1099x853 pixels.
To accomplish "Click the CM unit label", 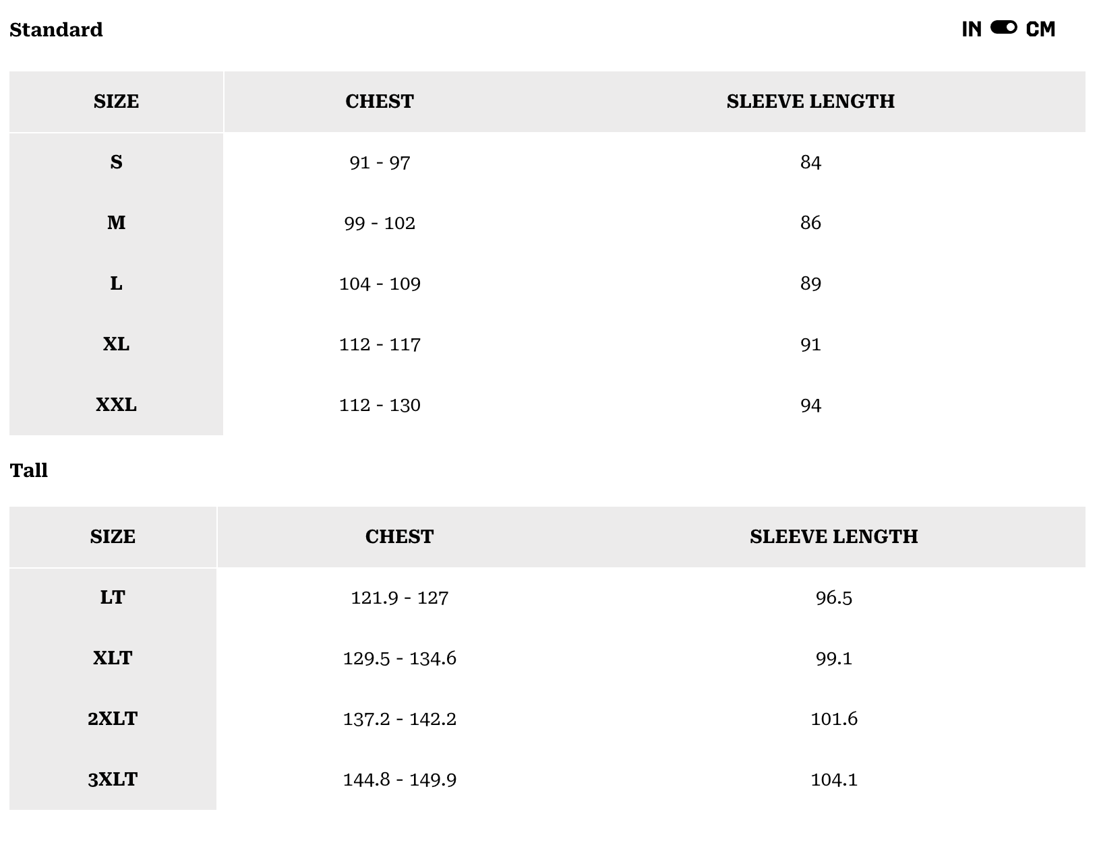I will point(1040,29).
